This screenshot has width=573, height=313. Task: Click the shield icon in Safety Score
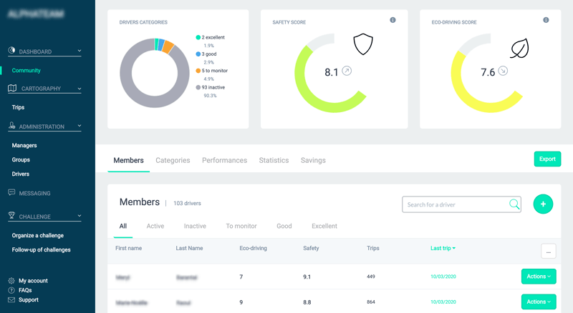tap(364, 45)
